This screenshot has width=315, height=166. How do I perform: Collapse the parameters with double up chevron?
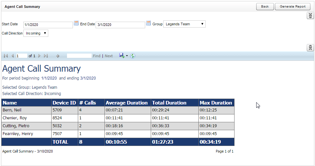[310, 47]
